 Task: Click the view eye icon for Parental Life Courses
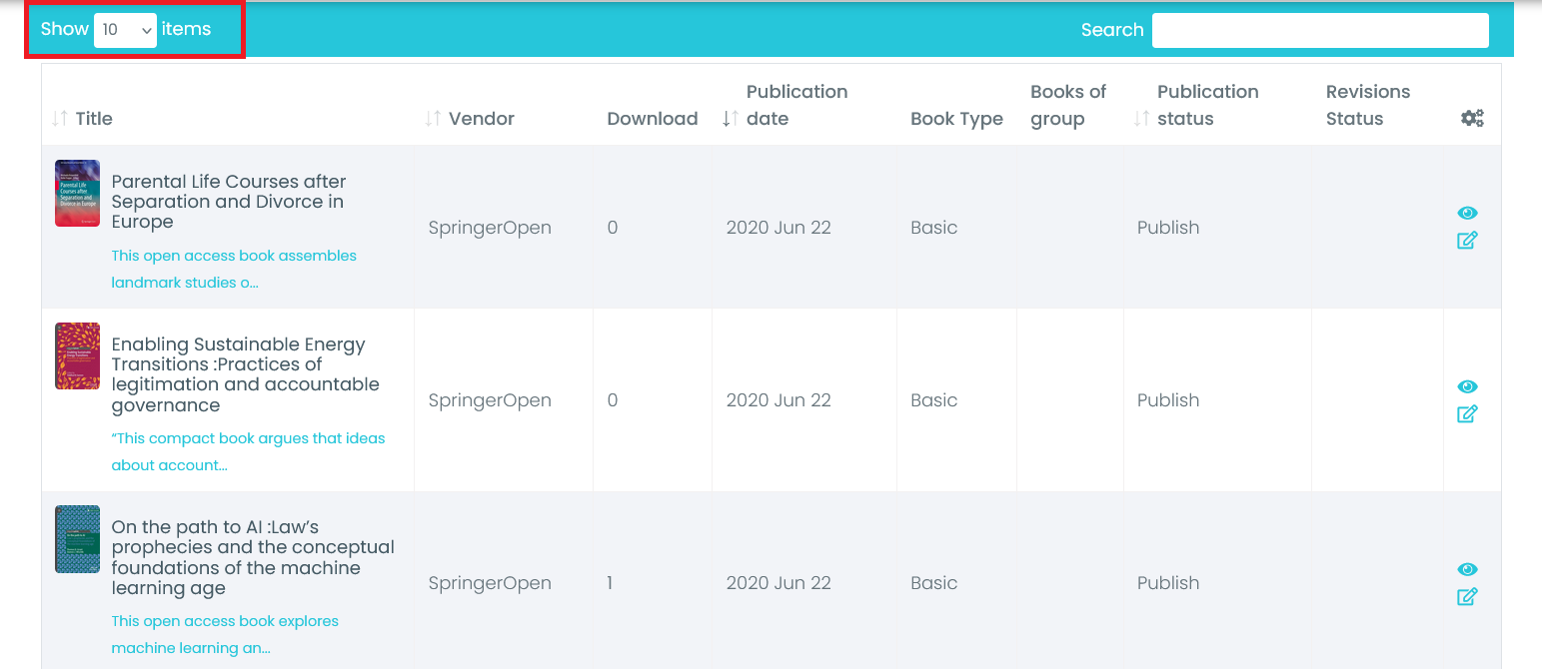click(x=1467, y=213)
